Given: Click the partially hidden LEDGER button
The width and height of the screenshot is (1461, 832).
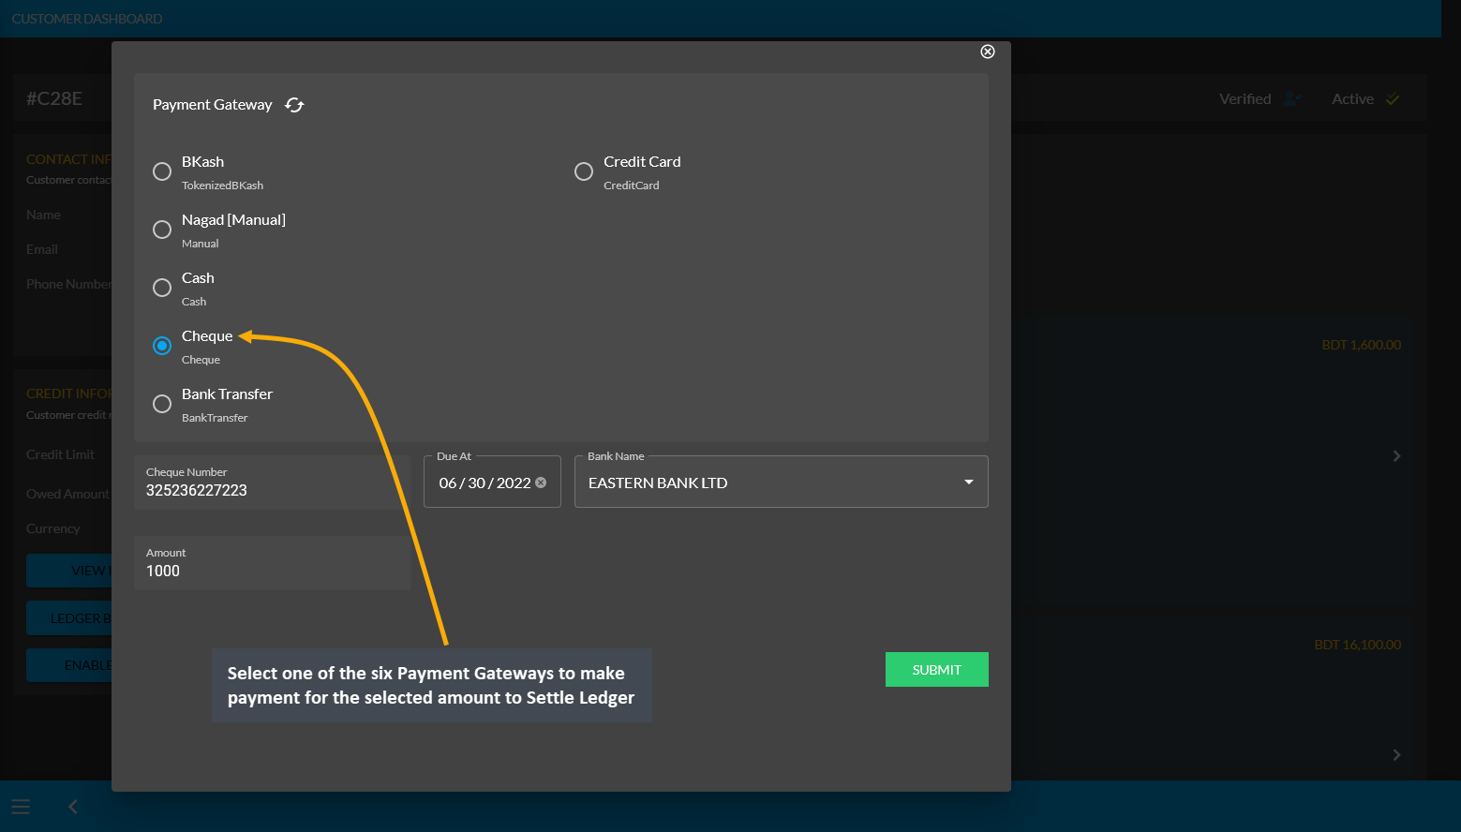Looking at the screenshot, I should 69,618.
